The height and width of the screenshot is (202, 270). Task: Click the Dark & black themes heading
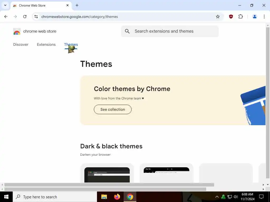coord(111,146)
